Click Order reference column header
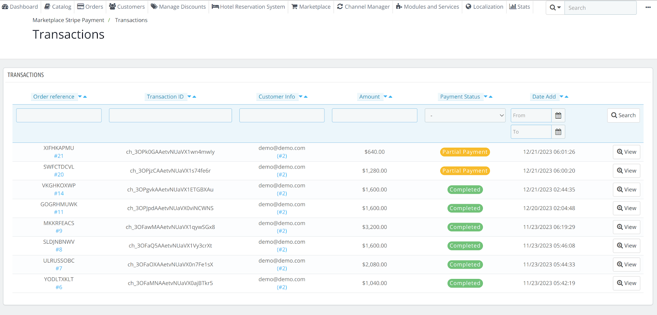The width and height of the screenshot is (657, 315). click(54, 97)
